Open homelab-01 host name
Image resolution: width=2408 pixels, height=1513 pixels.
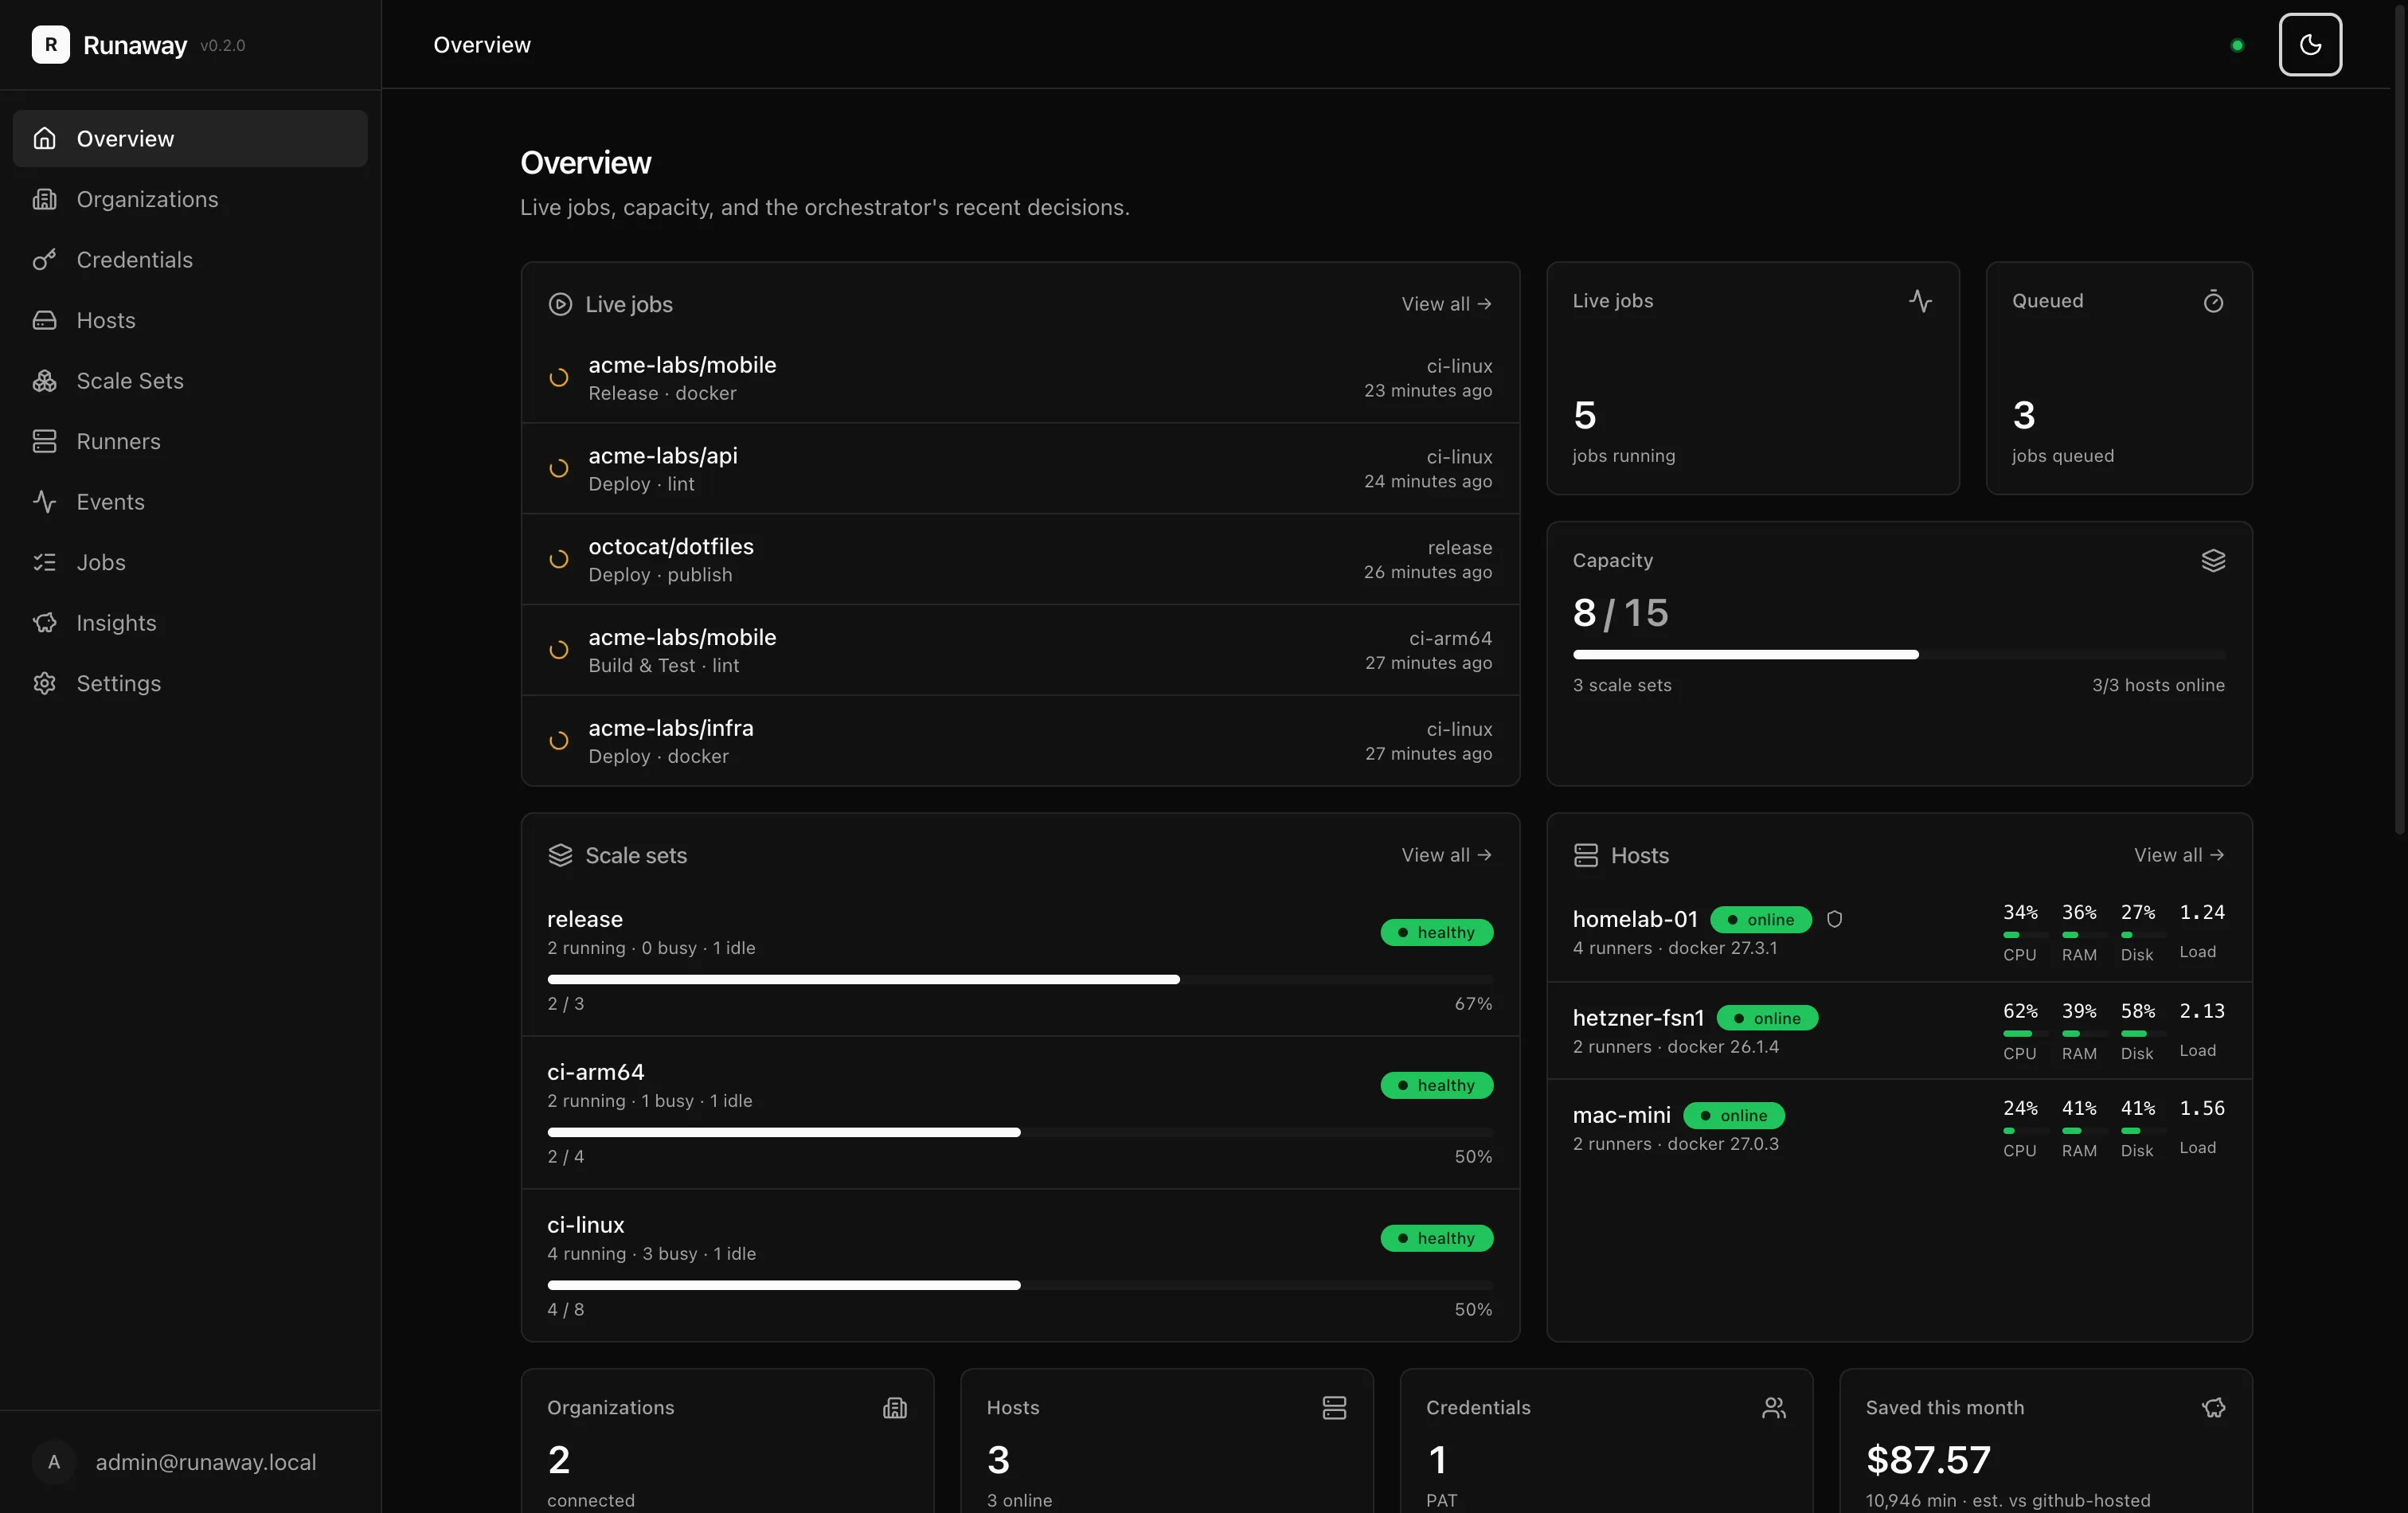1635,919
